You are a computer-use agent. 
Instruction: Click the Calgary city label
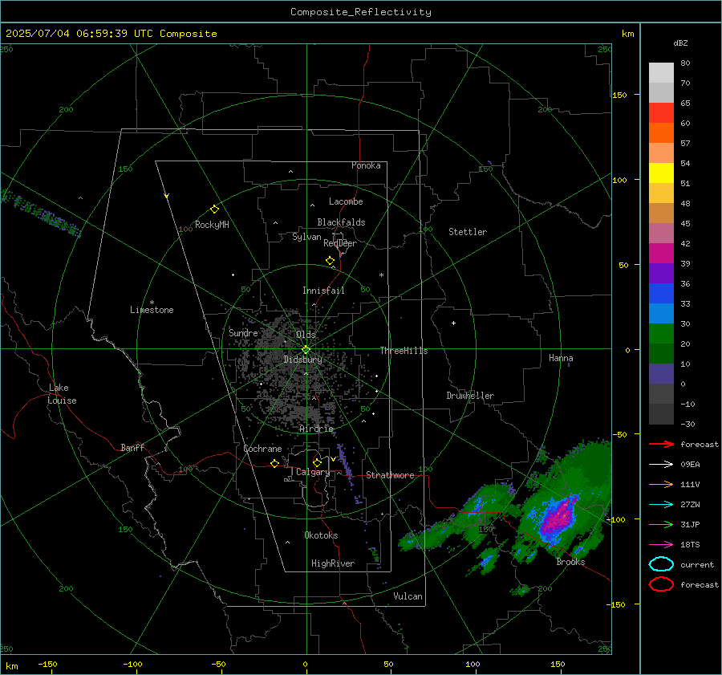click(313, 472)
